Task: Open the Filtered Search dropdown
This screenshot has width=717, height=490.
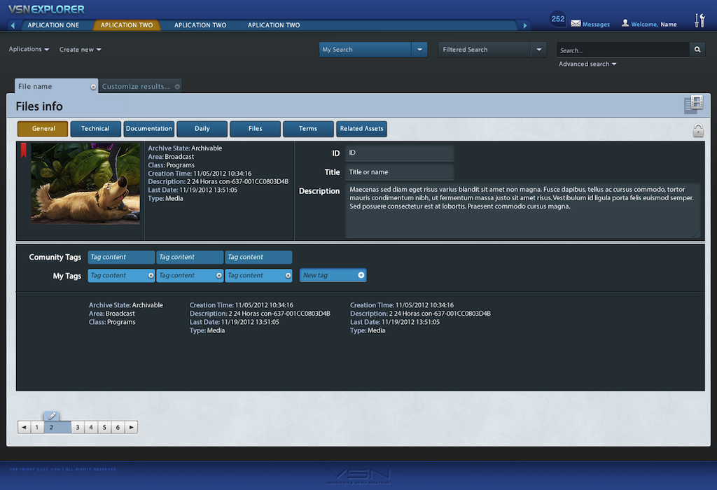Action: [538, 50]
